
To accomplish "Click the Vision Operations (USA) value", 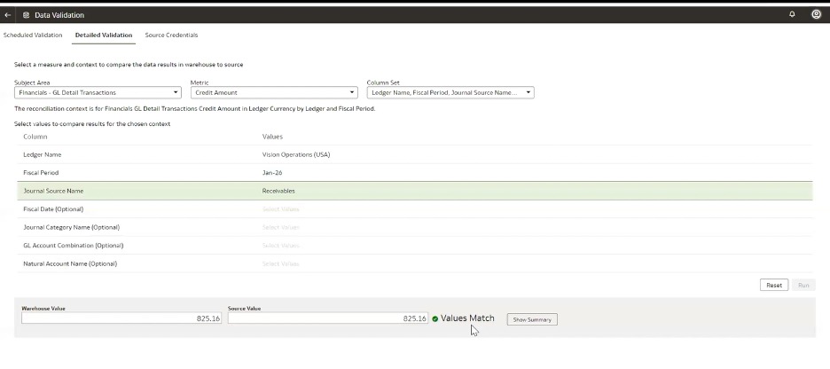I will pyautogui.click(x=296, y=154).
